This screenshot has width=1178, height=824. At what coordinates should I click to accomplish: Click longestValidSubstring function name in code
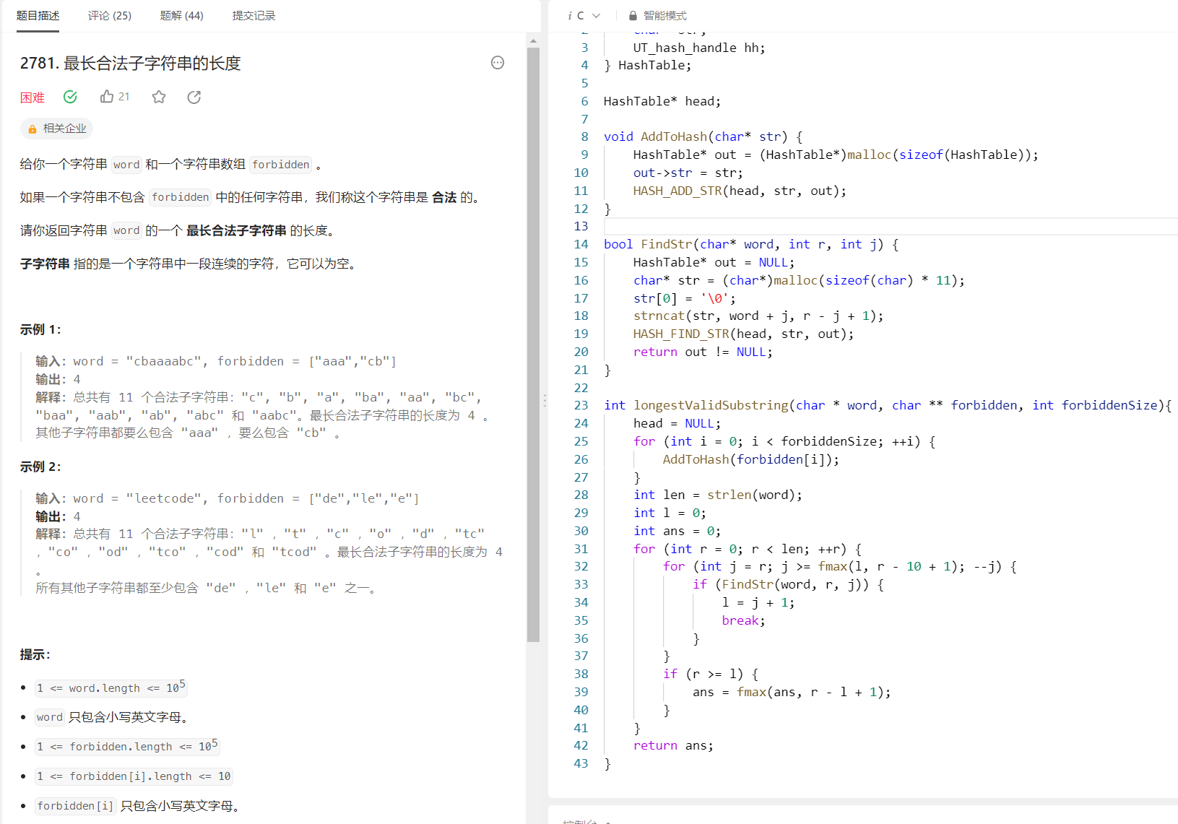tap(711, 405)
